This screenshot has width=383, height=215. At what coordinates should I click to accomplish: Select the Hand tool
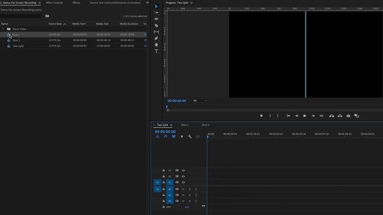click(x=156, y=45)
